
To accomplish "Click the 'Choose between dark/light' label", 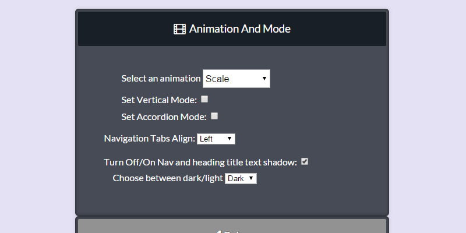I will [x=168, y=178].
